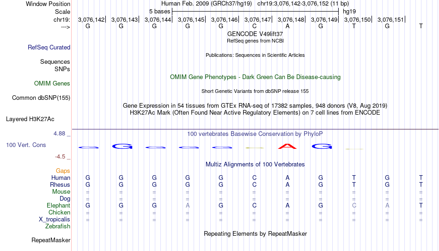Viewport: 439px width, 251px height.
Task: Open the 100 Vert. Cons track label
Action: click(26, 145)
